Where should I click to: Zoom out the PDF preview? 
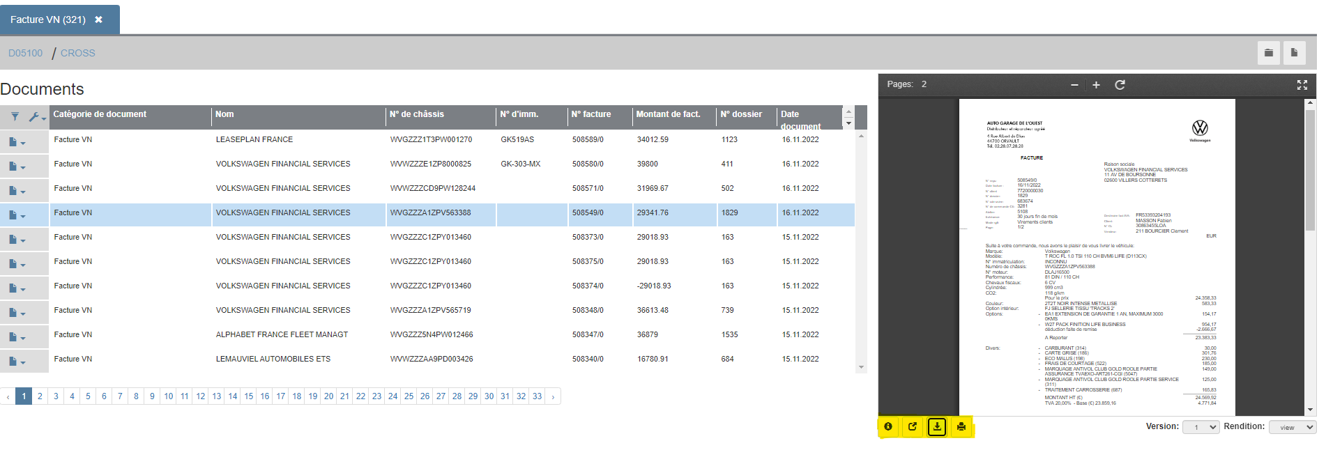point(1074,85)
